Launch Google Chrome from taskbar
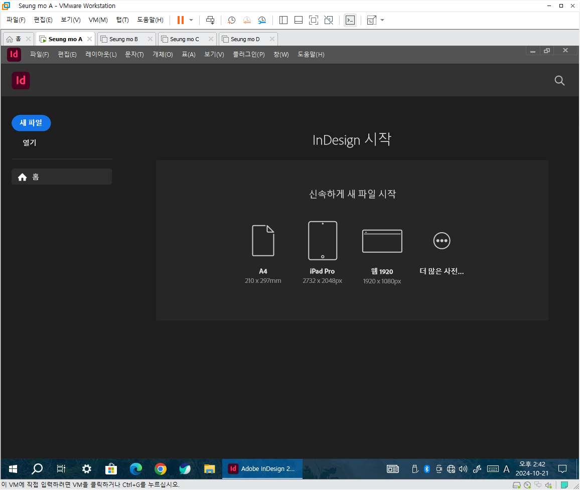This screenshot has width=580, height=490. click(x=160, y=469)
